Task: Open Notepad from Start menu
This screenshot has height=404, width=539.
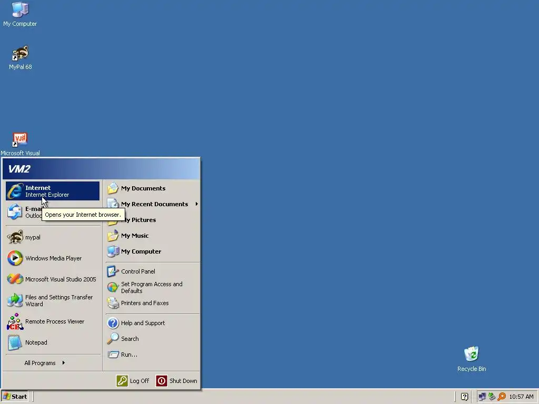Action: (53, 342)
